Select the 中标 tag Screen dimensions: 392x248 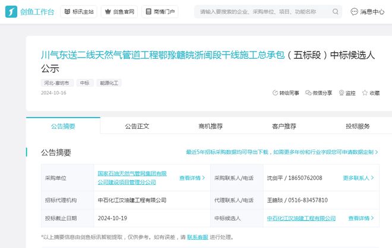[x=85, y=83]
